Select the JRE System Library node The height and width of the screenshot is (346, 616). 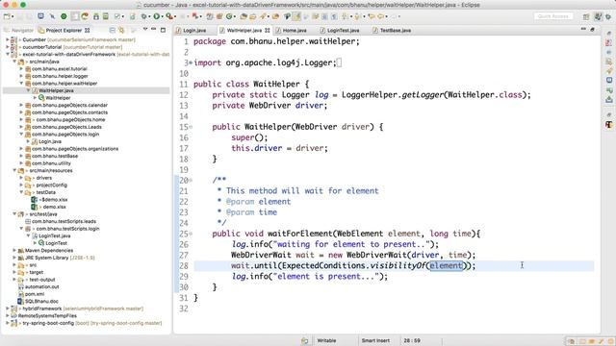(60, 258)
